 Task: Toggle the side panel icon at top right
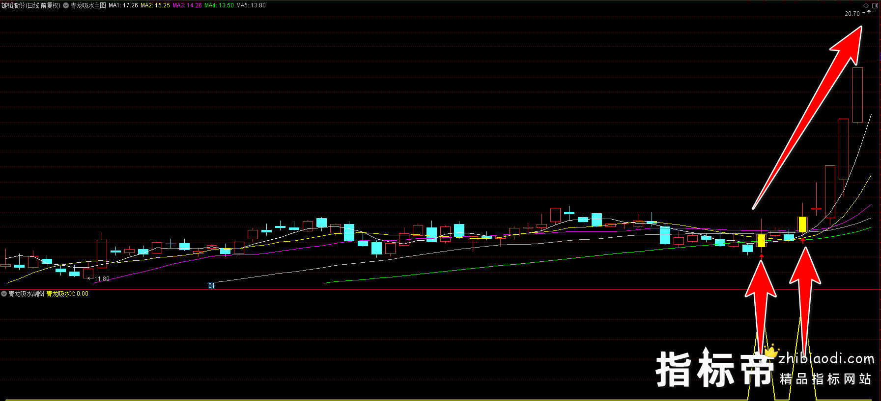(x=875, y=5)
